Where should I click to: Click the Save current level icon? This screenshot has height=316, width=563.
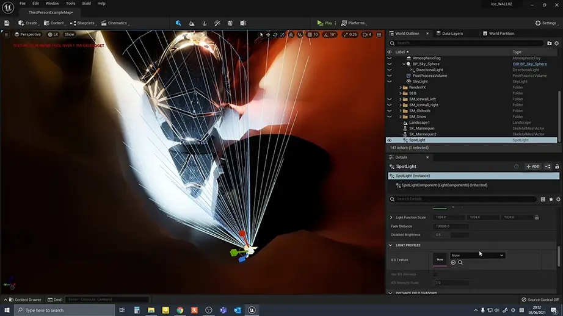coord(7,23)
